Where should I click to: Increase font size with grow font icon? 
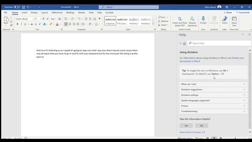click(x=44, y=19)
